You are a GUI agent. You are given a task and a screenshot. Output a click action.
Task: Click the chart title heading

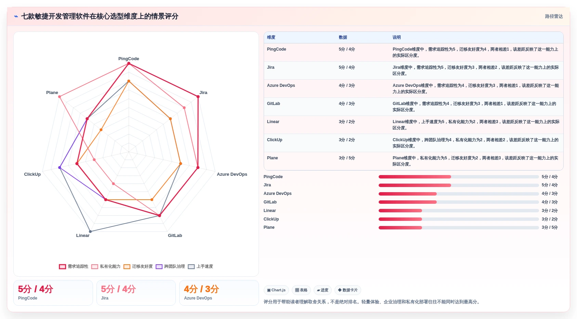click(100, 16)
